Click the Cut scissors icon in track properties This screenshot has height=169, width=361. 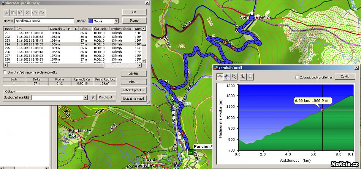pyautogui.click(x=6, y=13)
